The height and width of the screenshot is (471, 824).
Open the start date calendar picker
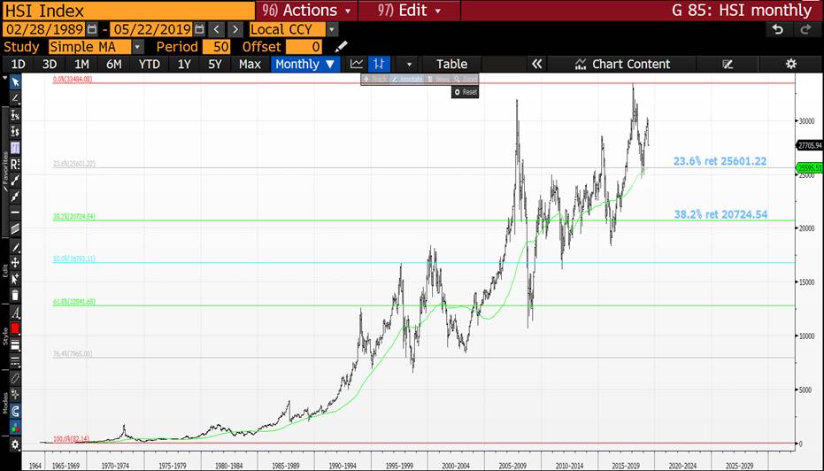92,29
